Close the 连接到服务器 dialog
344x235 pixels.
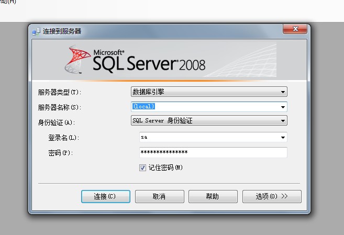point(295,29)
